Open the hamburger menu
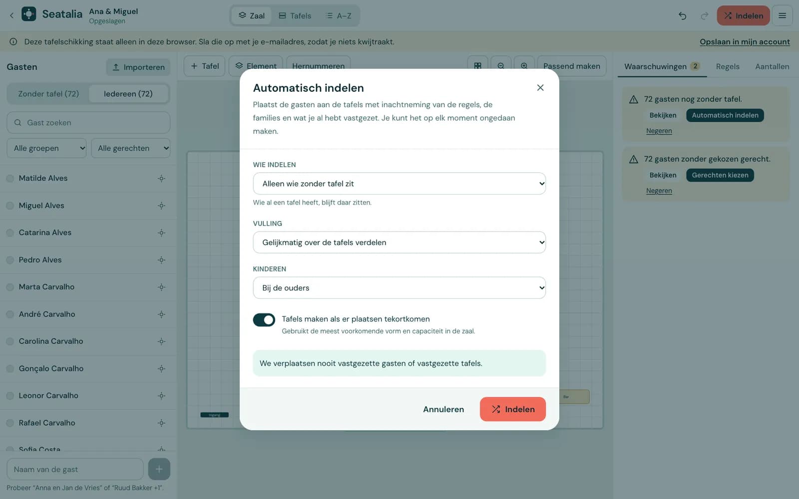The image size is (799, 499). [x=782, y=16]
